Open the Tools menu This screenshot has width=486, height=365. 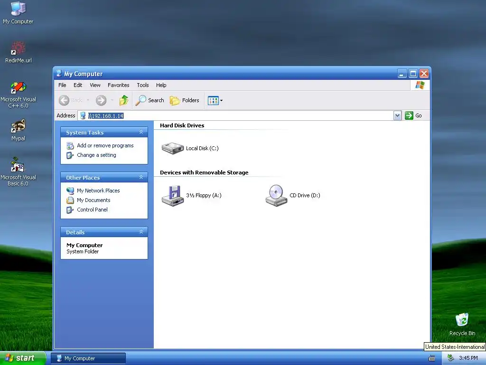coord(143,85)
